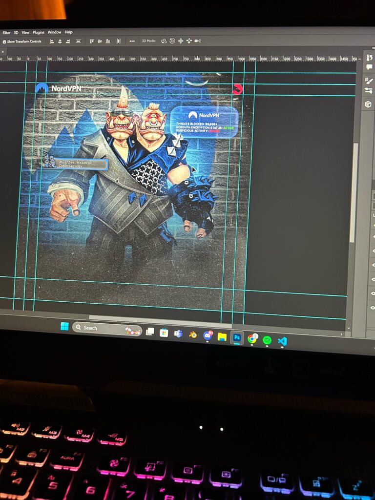Open the three-dots align and distribute options

pos(132,41)
